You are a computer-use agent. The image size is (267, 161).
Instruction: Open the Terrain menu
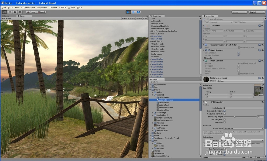pos(53,7)
